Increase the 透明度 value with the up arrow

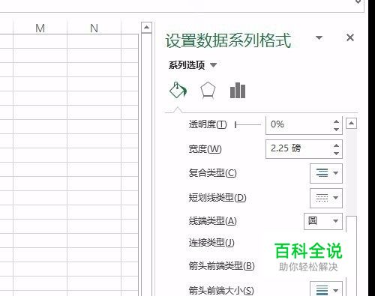click(x=336, y=121)
